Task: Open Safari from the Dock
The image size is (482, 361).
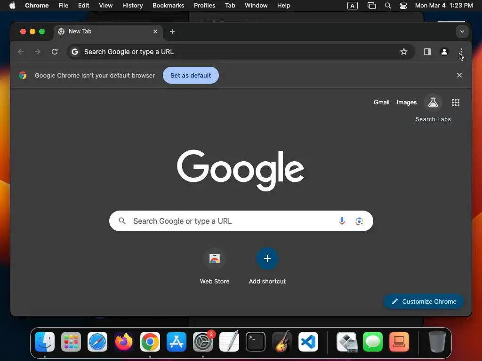Action: click(97, 342)
